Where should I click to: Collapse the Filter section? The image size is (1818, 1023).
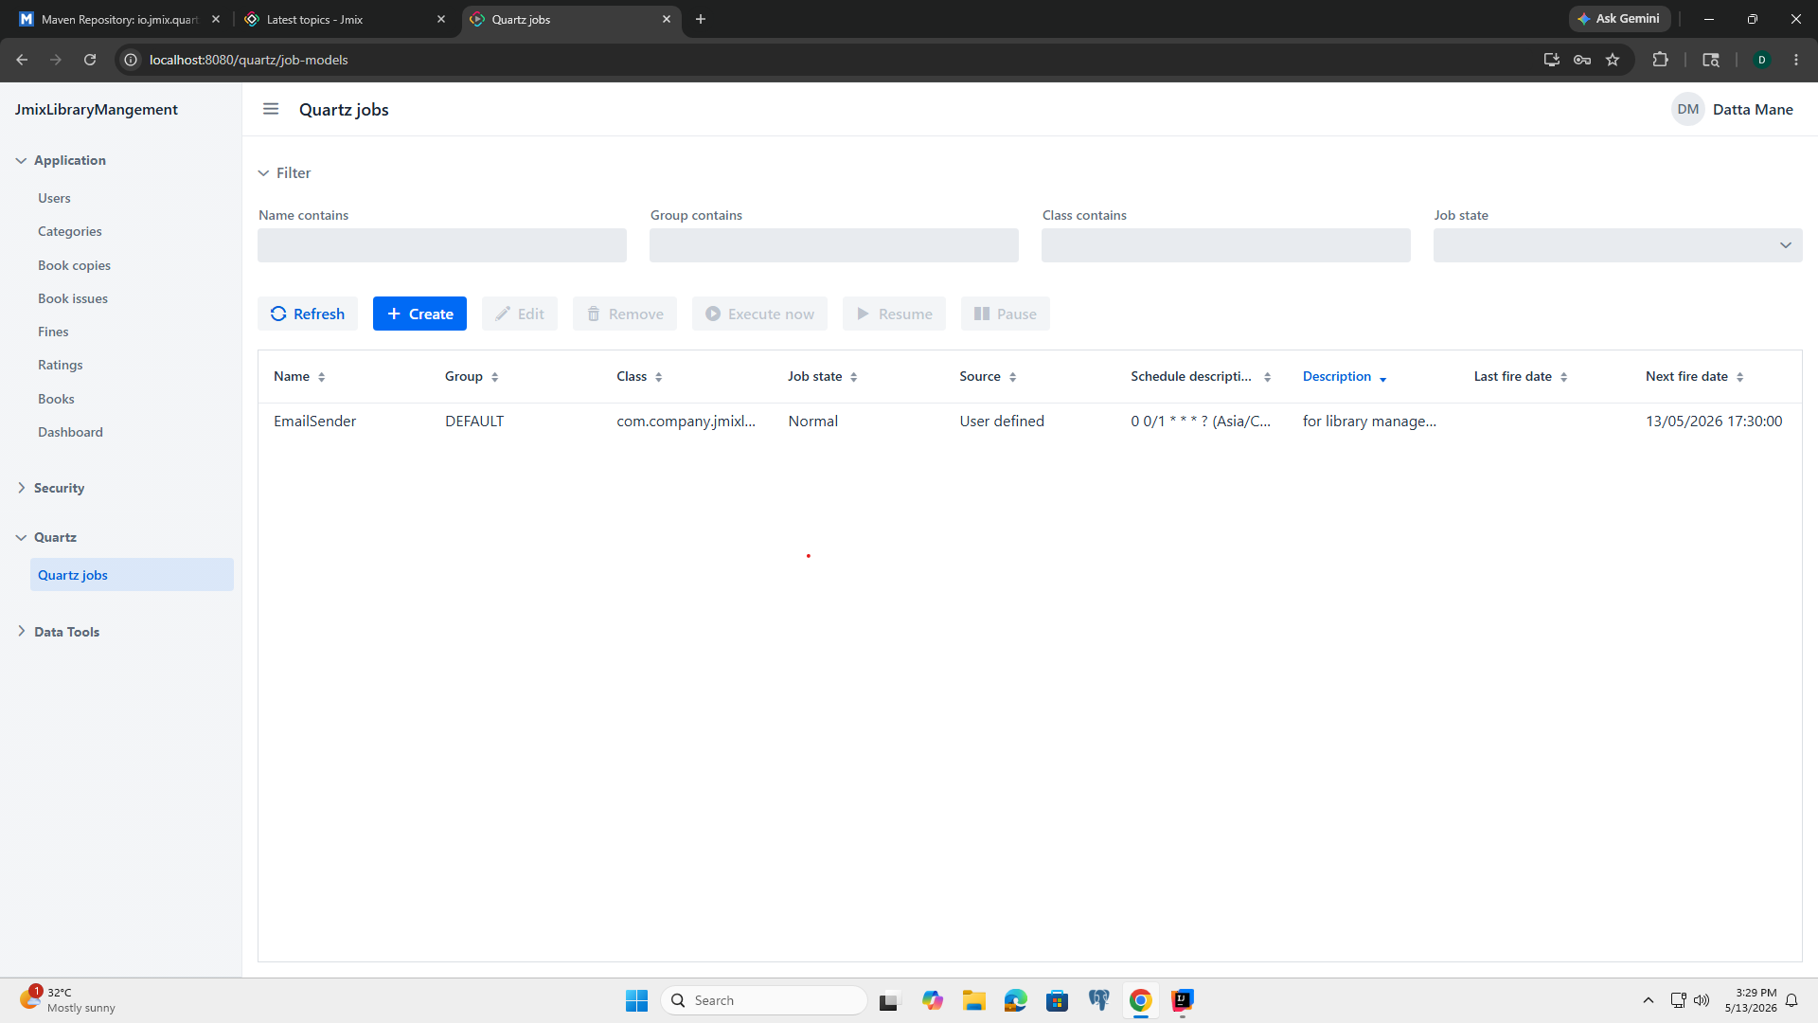284,172
